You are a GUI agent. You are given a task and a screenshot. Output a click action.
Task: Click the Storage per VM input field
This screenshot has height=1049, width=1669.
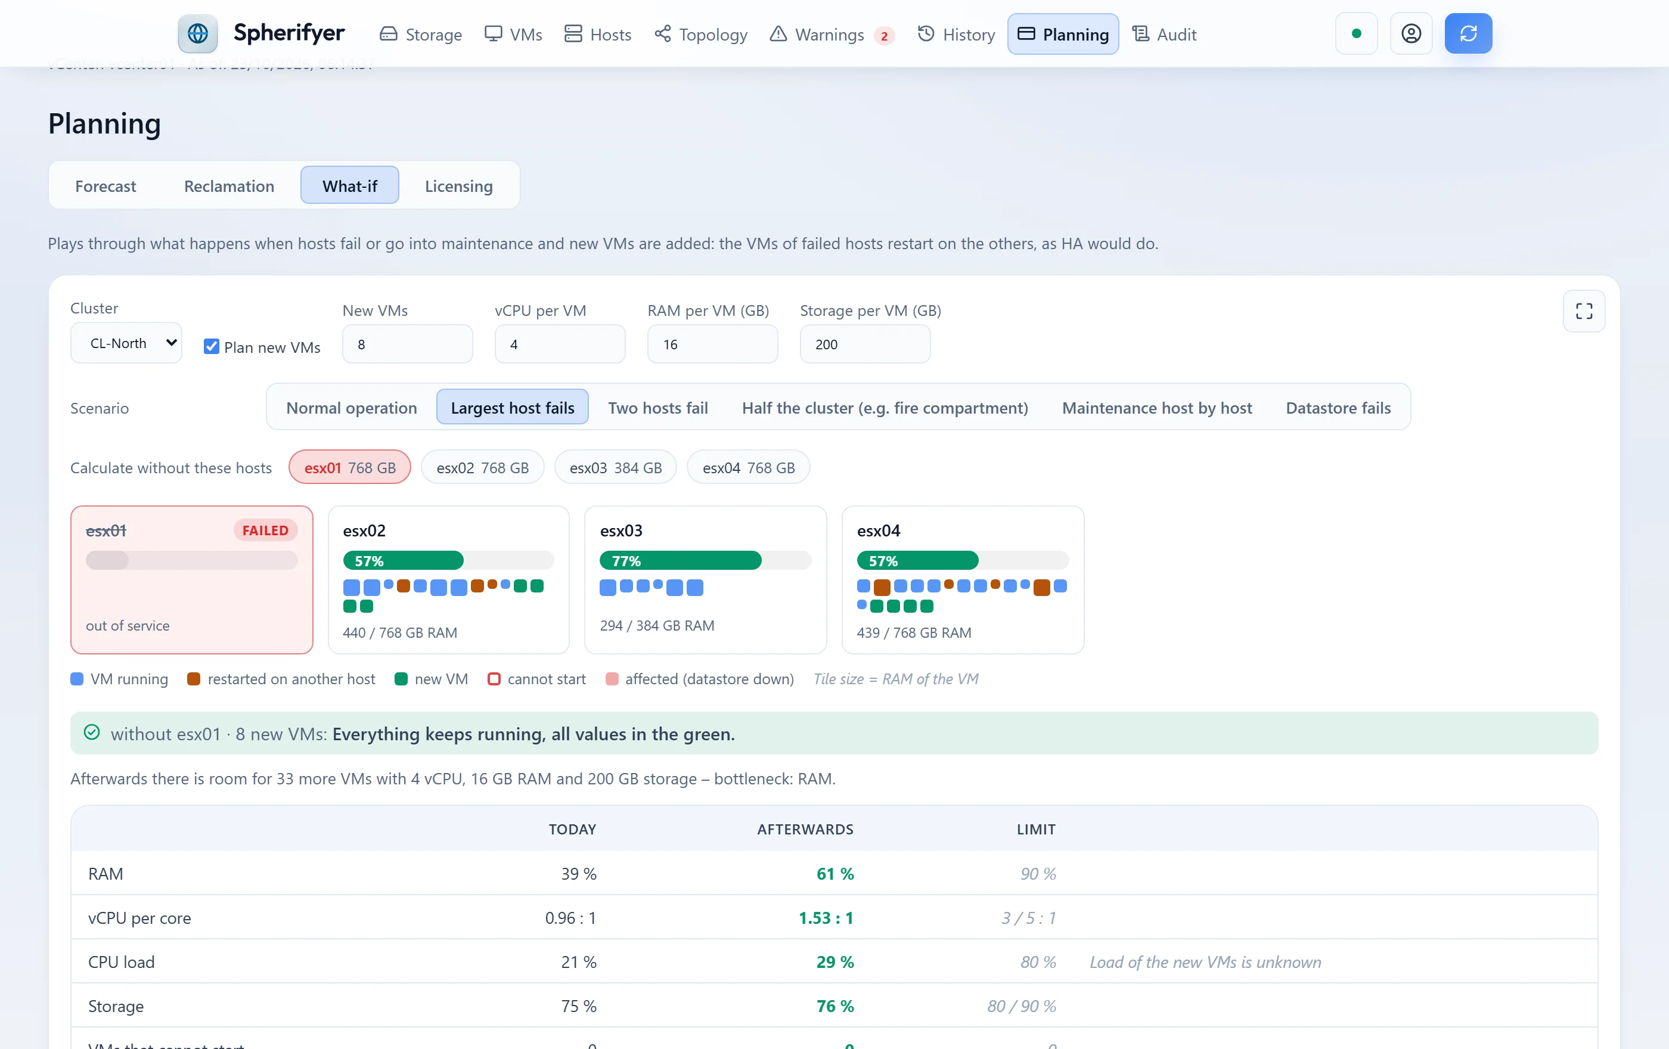click(x=865, y=345)
